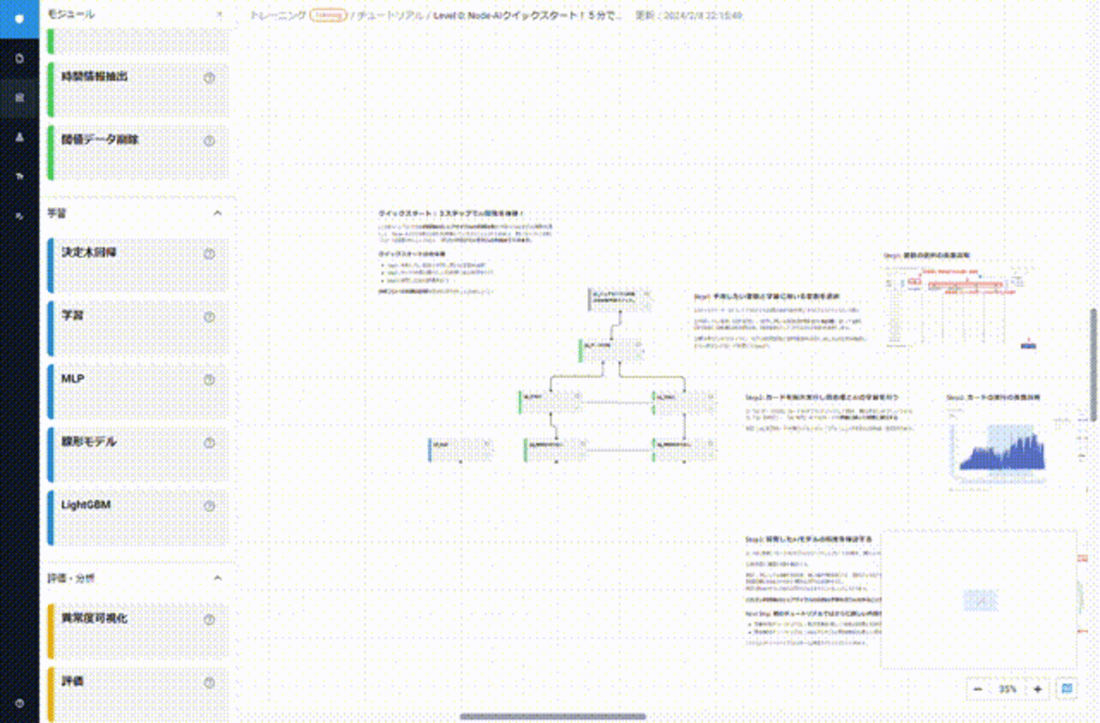
Task: Select the blue-striped node card on the canvas
Action: tap(461, 450)
